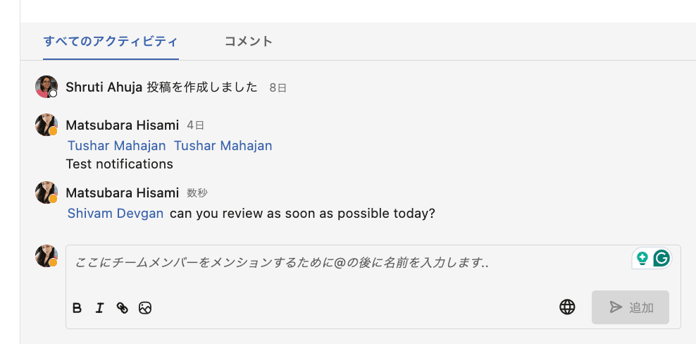This screenshot has width=696, height=344.
Task: Click your avatar next to comment box
Action: click(46, 256)
